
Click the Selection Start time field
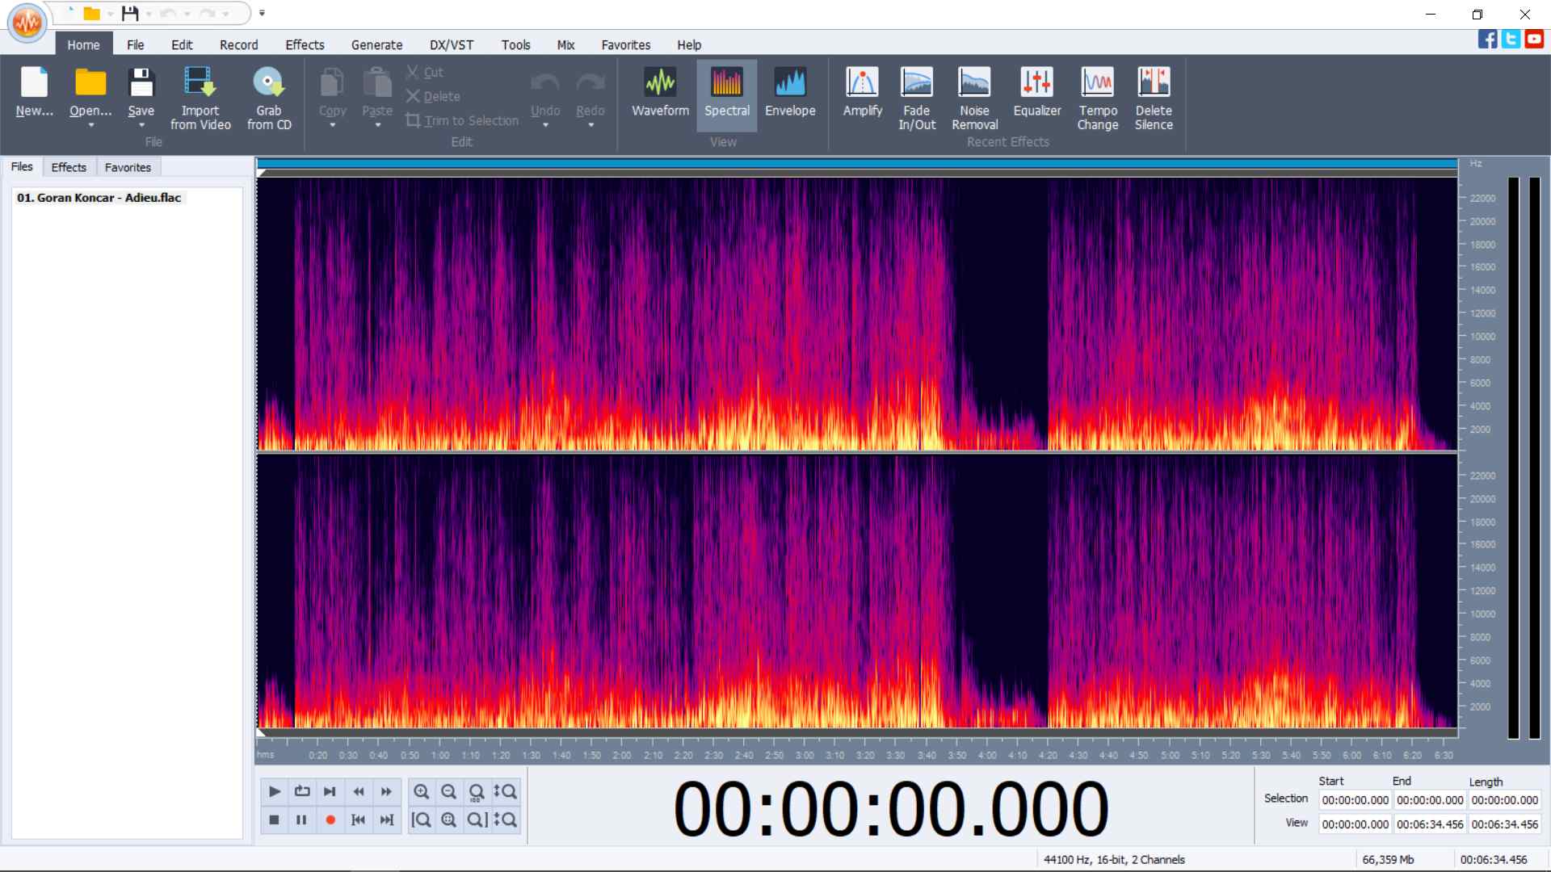[x=1355, y=800]
